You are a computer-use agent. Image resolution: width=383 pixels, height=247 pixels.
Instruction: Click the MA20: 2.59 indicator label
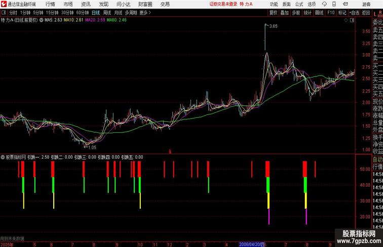point(95,20)
